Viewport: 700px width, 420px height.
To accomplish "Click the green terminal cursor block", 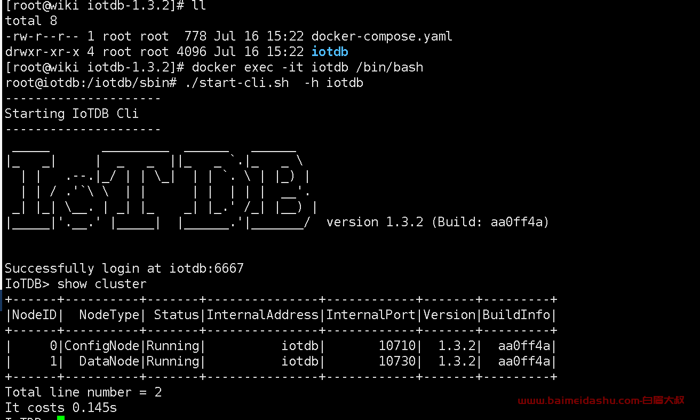I will tap(61, 418).
